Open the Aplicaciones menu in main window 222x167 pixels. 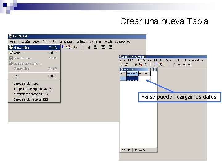pos(122,42)
